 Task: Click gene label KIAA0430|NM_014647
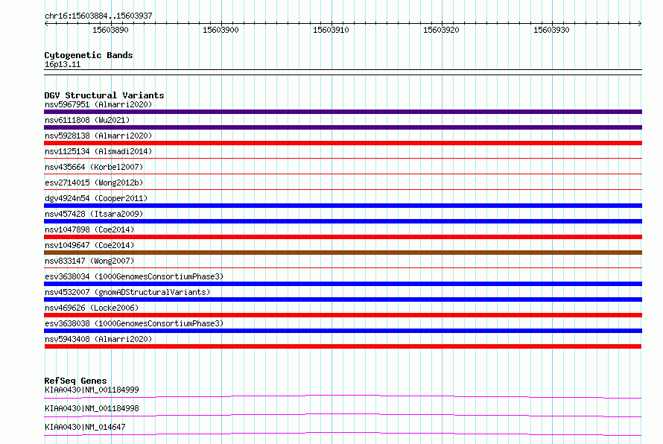pyautogui.click(x=85, y=427)
